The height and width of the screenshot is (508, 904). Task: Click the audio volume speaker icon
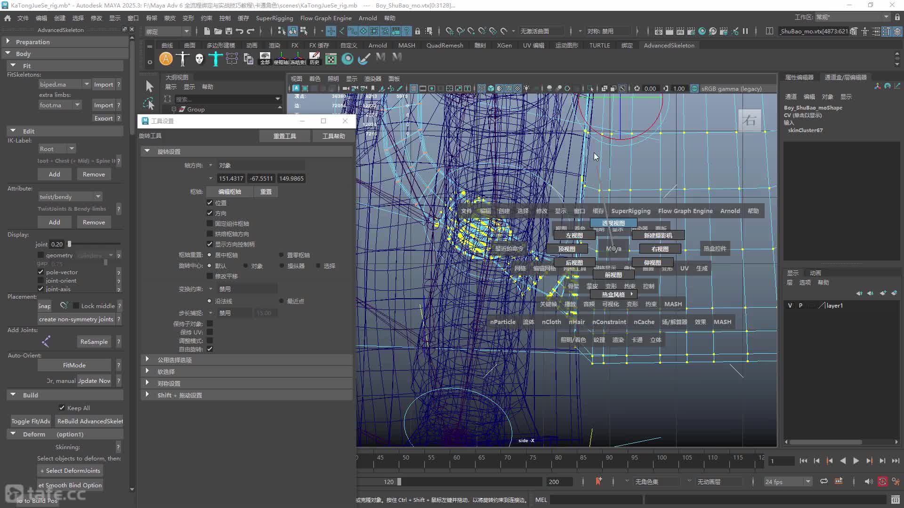[x=869, y=482]
